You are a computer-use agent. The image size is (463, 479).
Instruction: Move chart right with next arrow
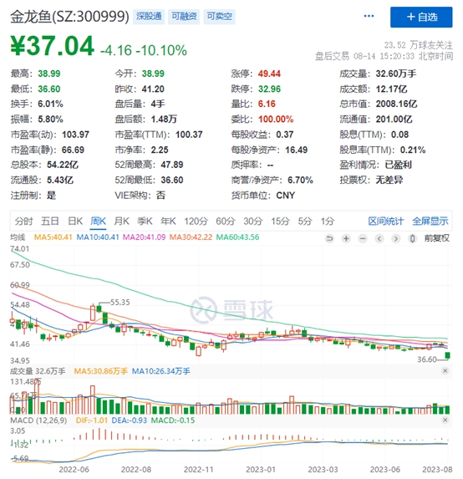tap(396, 238)
